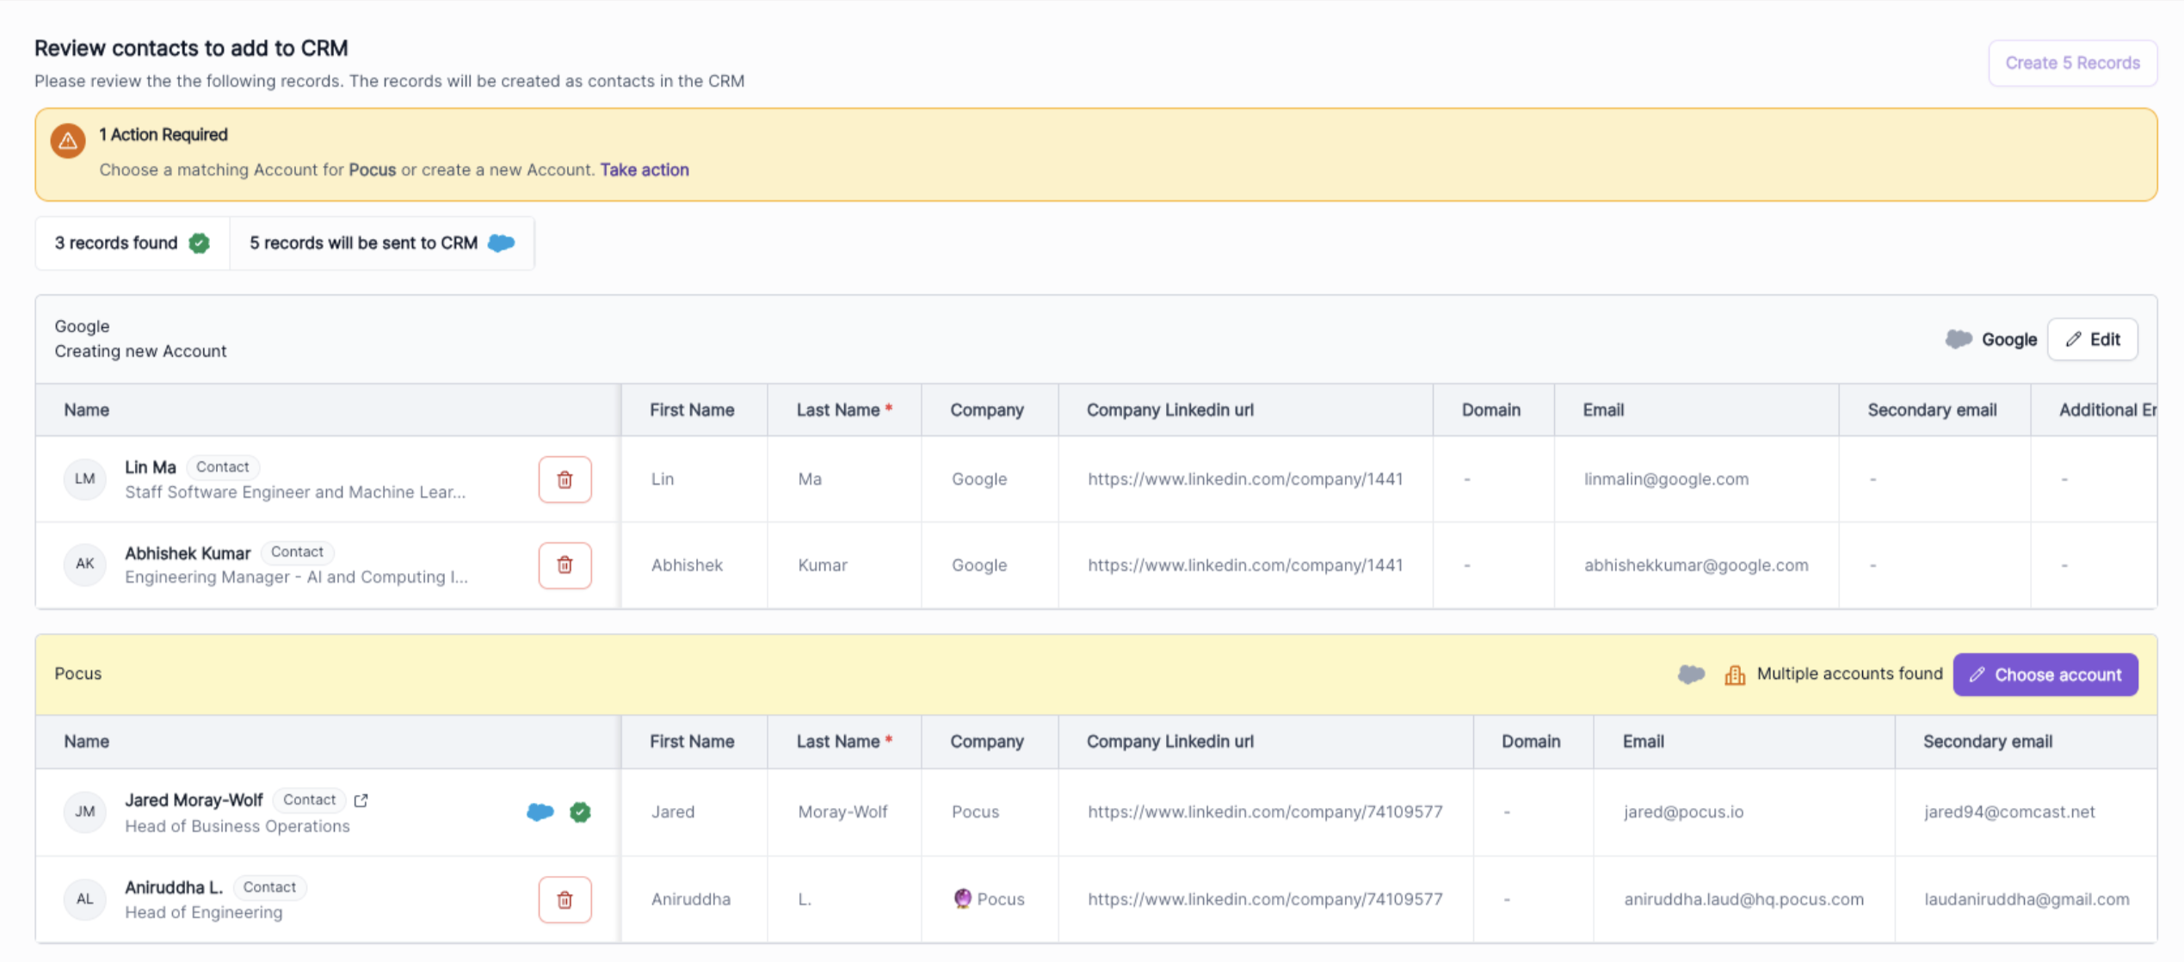Click laudaniruddha@gmail.com secondary email

[x=2027, y=899]
